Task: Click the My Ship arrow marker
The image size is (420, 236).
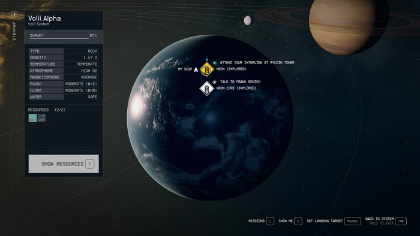Action: coord(196,69)
